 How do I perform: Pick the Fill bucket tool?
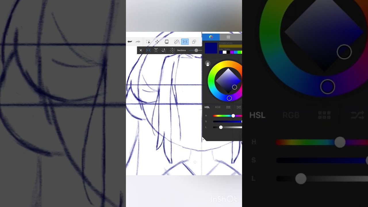point(166,42)
